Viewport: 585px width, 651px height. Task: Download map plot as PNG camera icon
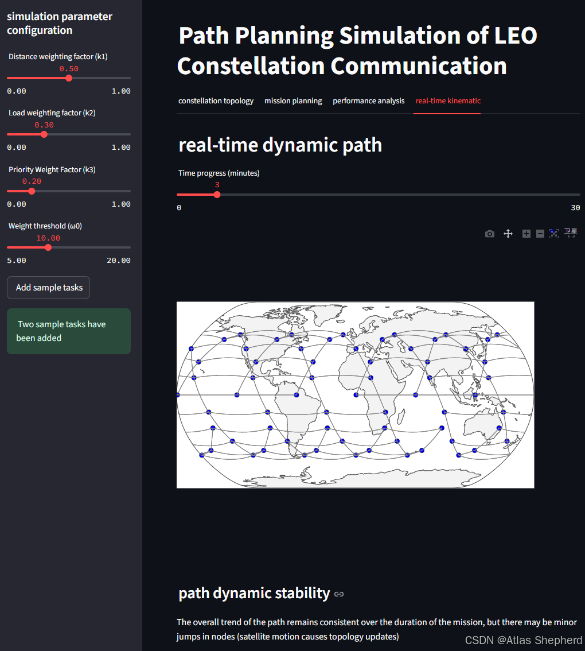tap(490, 234)
